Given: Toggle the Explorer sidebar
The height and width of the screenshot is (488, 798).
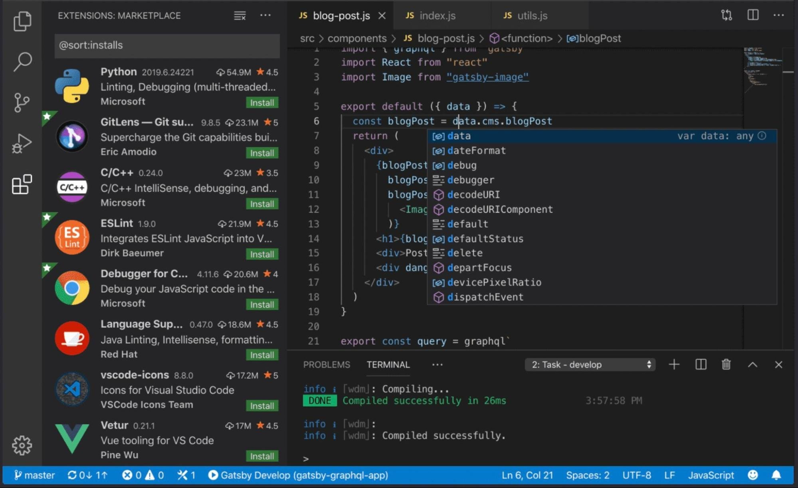Looking at the screenshot, I should [x=22, y=22].
